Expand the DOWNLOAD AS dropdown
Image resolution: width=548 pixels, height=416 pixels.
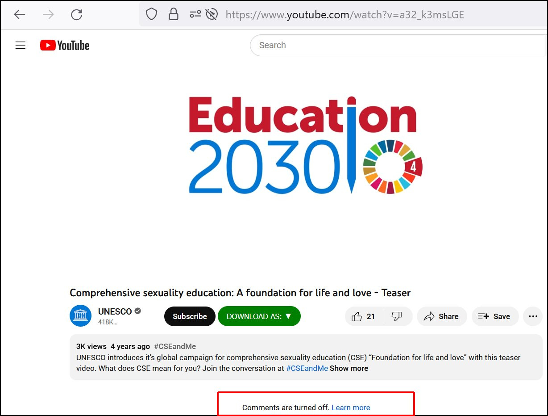point(259,316)
